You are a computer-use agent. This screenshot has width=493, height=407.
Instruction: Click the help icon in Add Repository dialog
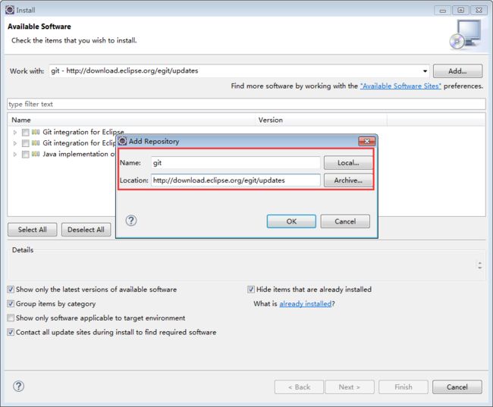131,221
